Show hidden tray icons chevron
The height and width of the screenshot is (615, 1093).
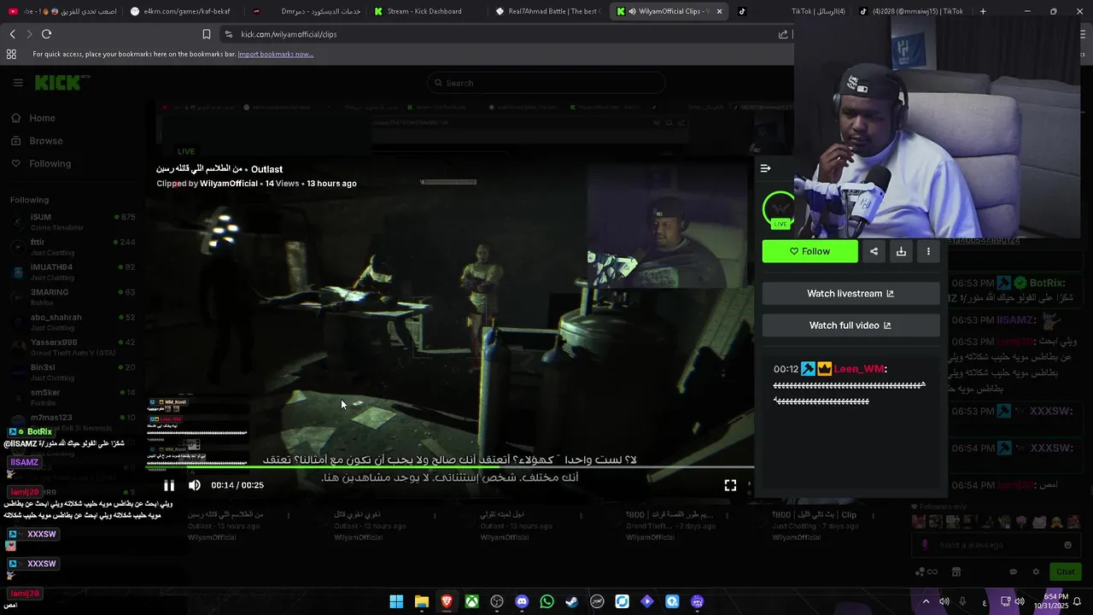pos(926,601)
